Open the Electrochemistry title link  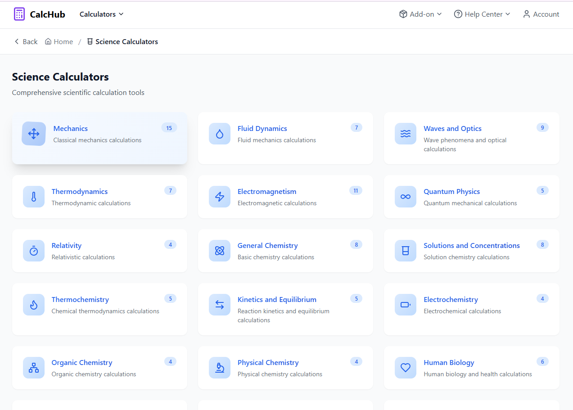click(x=451, y=299)
